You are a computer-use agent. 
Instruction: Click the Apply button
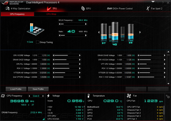[158, 89]
